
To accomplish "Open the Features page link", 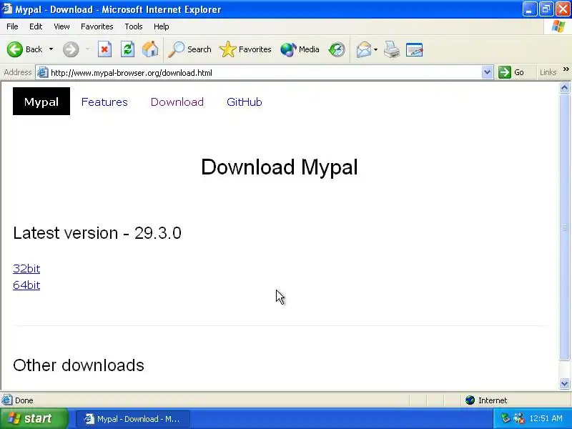I will point(104,102).
